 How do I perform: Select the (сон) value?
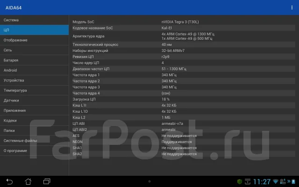pyautogui.click(x=166, y=93)
